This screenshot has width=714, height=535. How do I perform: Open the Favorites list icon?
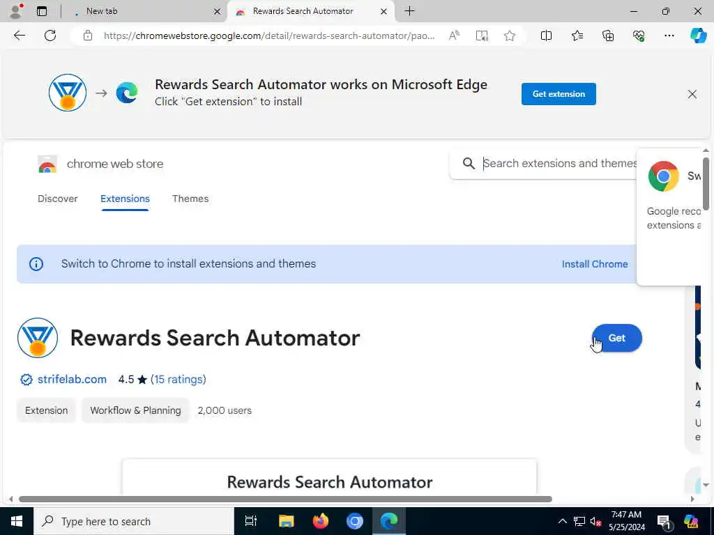577,36
